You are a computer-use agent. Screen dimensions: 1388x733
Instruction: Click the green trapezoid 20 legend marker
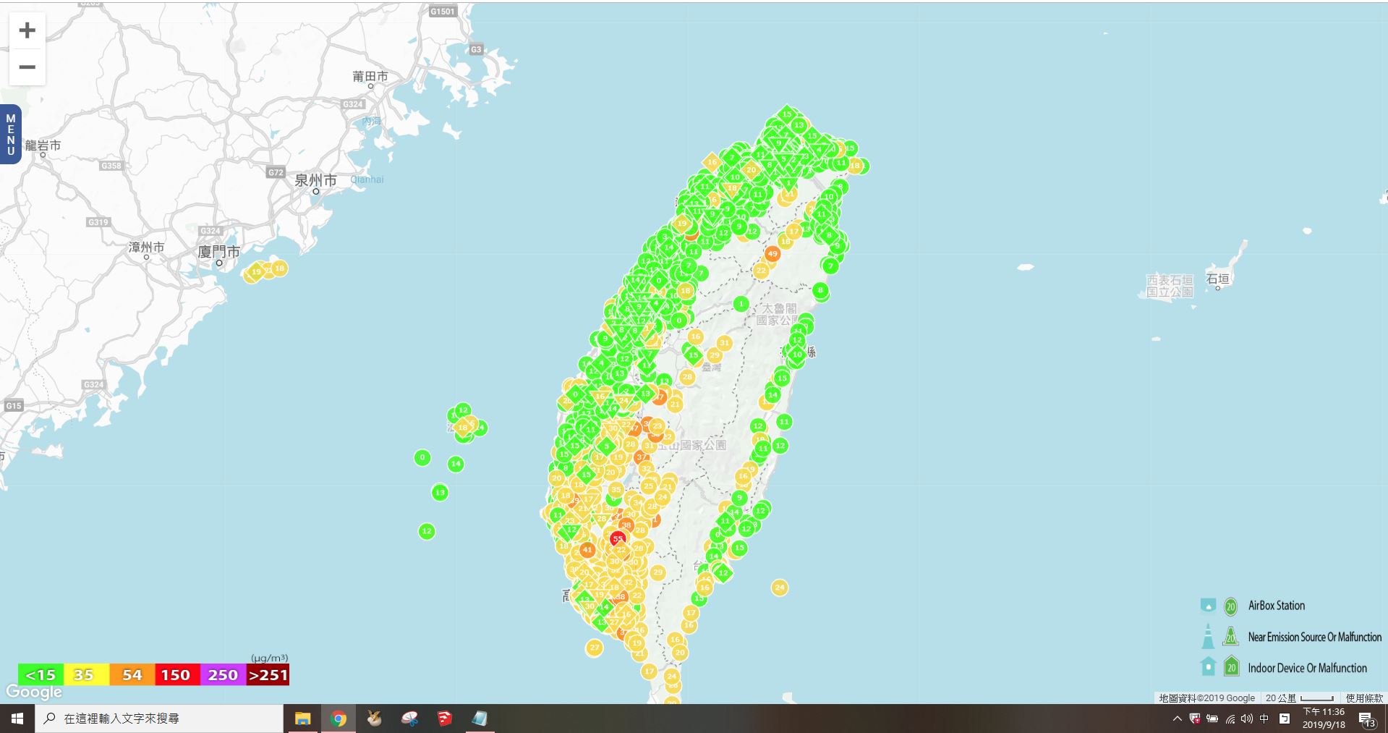click(1230, 637)
